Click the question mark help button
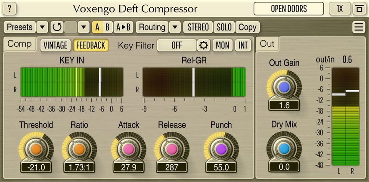369x182 pixels. [10, 9]
